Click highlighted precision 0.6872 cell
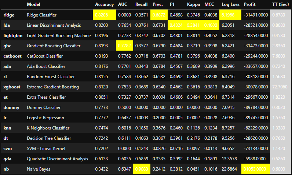Viewport: 292px width, 175px height. tap(159, 15)
